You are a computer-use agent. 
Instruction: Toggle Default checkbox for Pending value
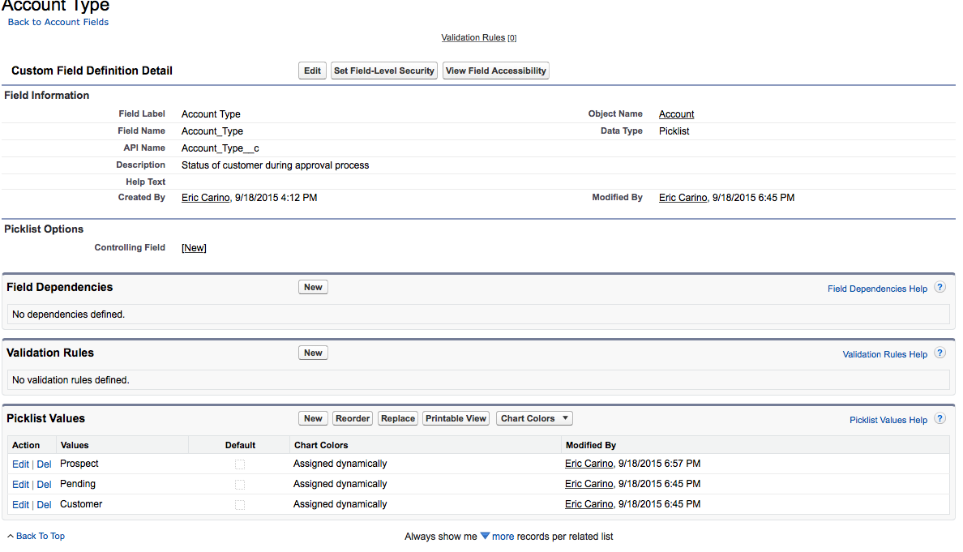[240, 485]
